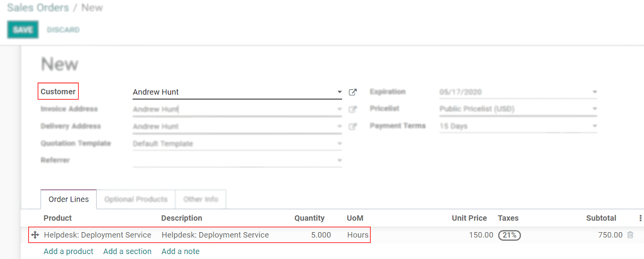Open the optional columns menu via the ellipsis icon
Screen dimensions: 644x259
[640, 218]
